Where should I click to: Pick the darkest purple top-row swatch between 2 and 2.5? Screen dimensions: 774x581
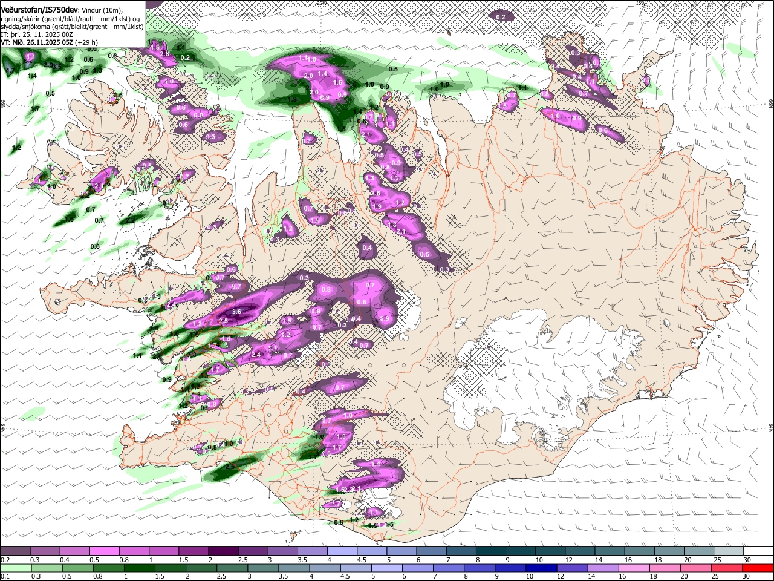coord(223,551)
